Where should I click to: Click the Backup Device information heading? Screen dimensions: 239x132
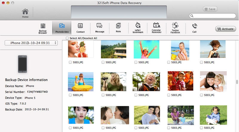tap(26, 80)
